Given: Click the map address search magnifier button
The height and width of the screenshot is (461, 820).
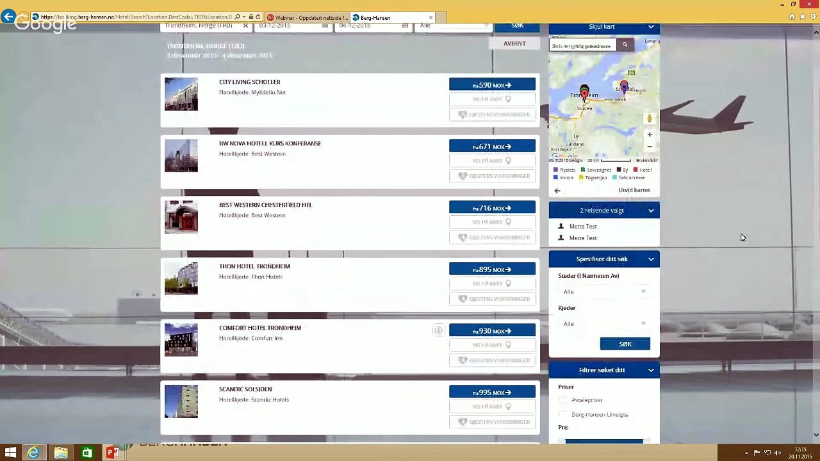Looking at the screenshot, I should coord(625,45).
